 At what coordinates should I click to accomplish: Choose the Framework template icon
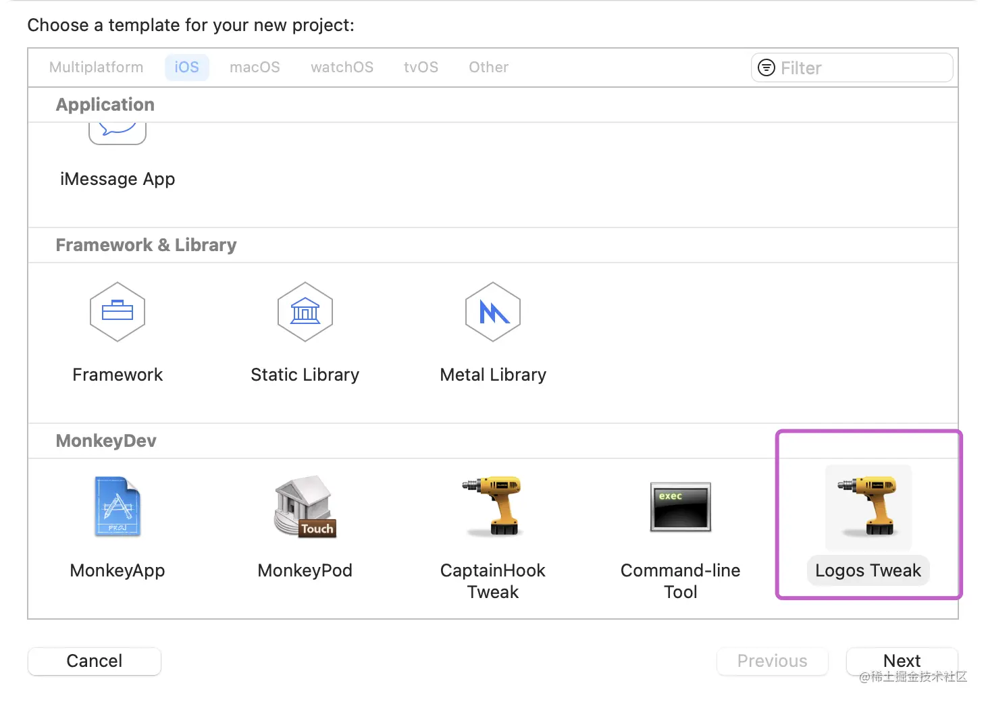(x=118, y=312)
